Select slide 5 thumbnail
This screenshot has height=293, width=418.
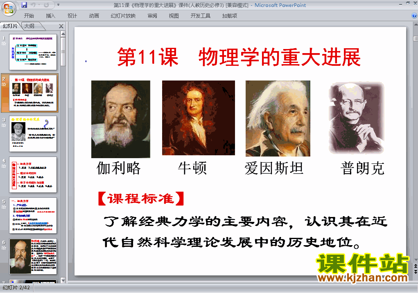33,215
